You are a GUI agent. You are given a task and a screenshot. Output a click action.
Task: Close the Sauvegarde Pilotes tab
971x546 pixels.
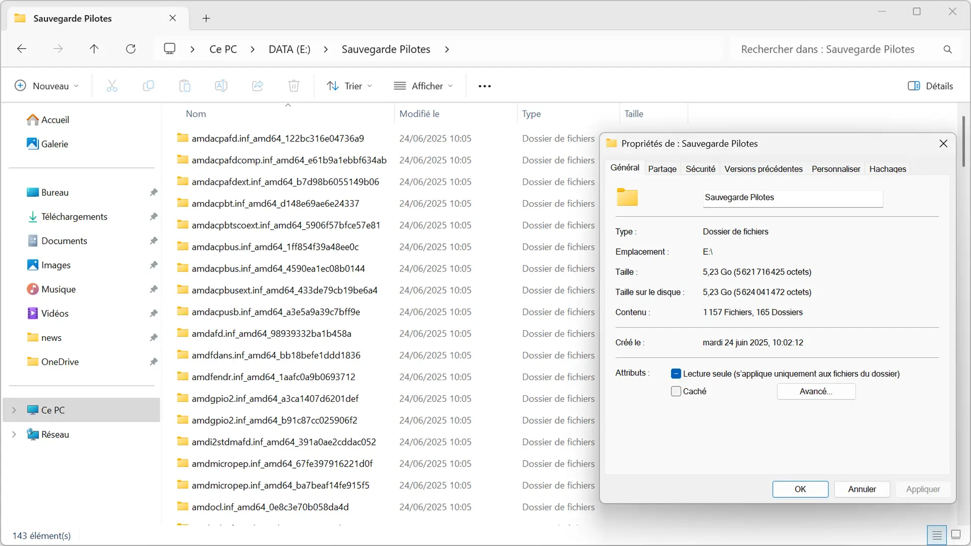pos(172,18)
